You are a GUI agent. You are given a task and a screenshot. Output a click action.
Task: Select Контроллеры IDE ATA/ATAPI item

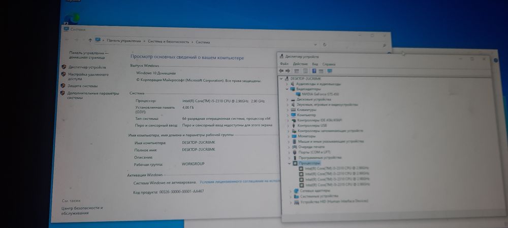point(320,120)
